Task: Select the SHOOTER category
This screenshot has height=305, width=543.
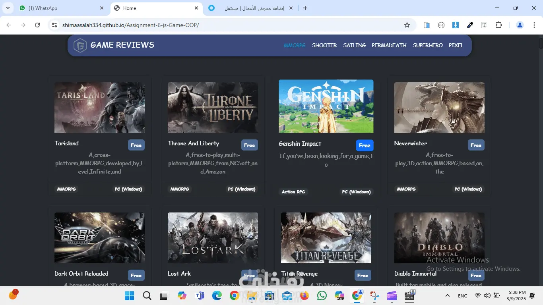Action: pyautogui.click(x=324, y=45)
